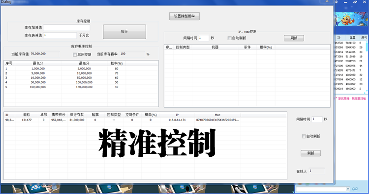Click the IP cell 116.8.61.171
Viewport: 369px width, 194px height.
tap(177, 120)
